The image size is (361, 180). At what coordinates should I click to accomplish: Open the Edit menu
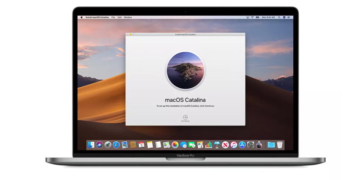click(120, 17)
